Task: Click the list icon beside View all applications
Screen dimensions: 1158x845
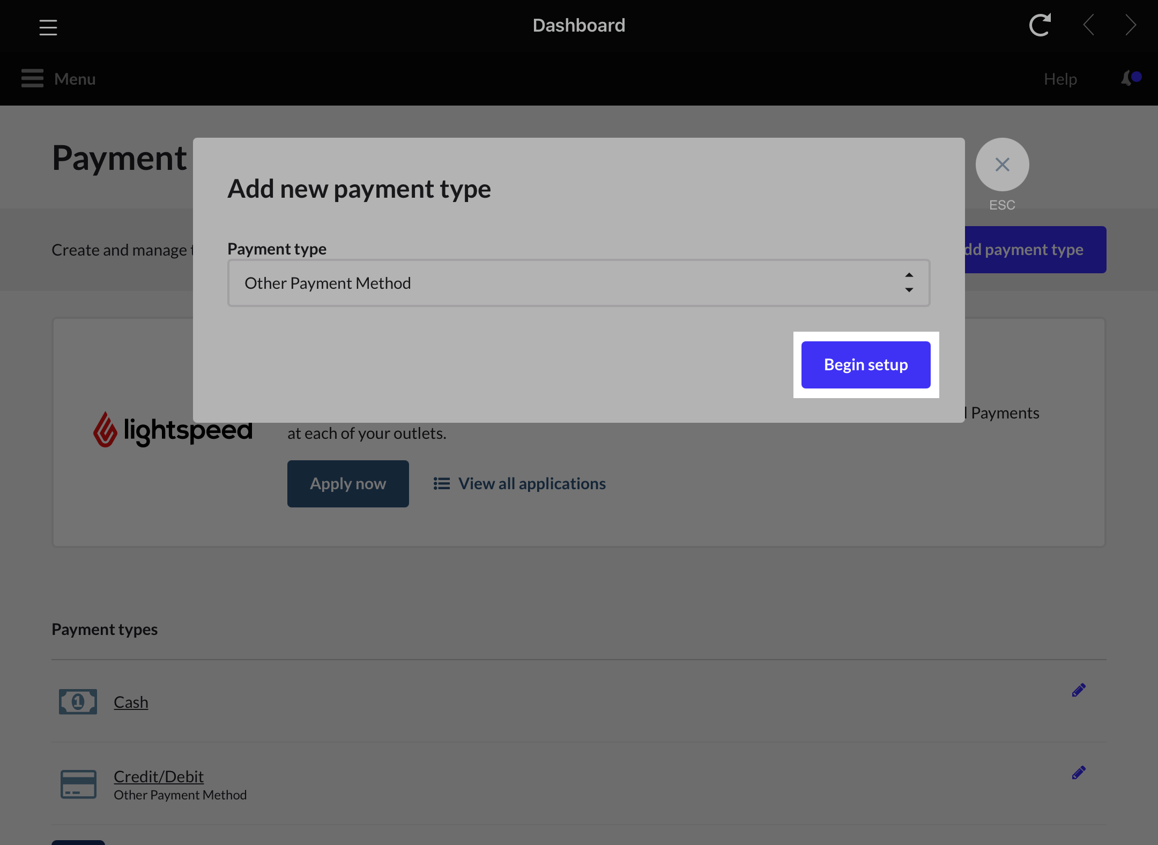Action: (442, 484)
